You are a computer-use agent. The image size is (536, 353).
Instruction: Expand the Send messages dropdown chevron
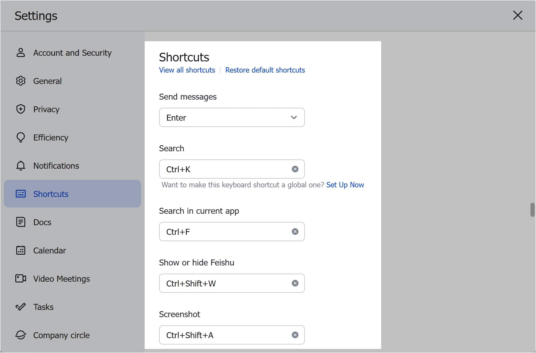click(294, 117)
